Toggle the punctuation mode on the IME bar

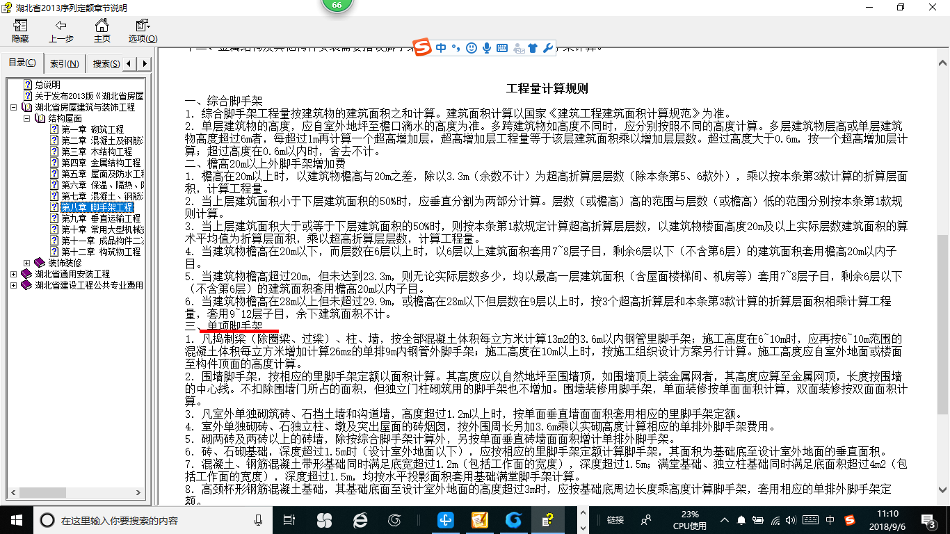point(456,48)
